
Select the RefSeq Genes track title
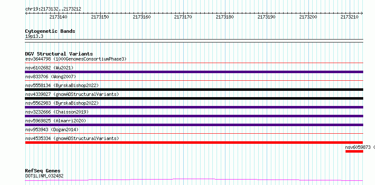pyautogui.click(x=43, y=171)
